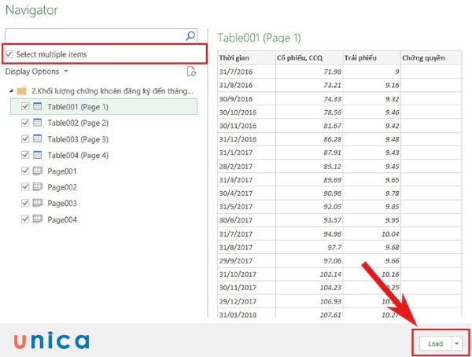The width and height of the screenshot is (472, 357).
Task: Click the search magnifier icon
Action: pyautogui.click(x=190, y=35)
